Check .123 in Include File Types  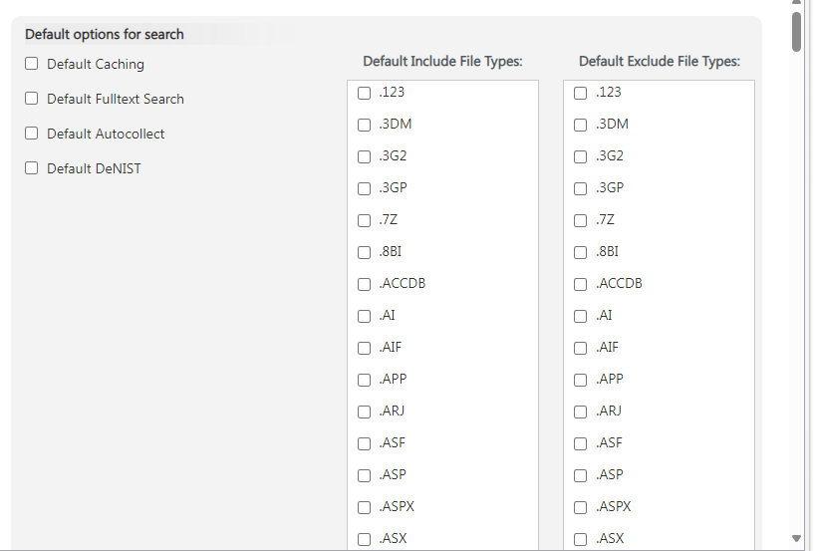(x=364, y=93)
